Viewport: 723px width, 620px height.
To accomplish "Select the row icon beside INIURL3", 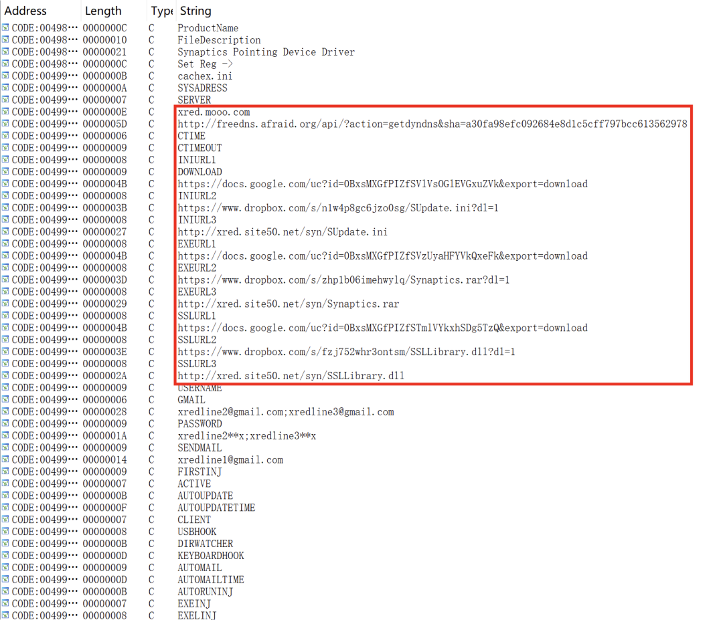I will [5, 219].
